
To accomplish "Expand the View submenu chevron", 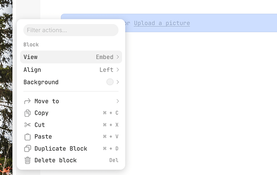I will (118, 57).
